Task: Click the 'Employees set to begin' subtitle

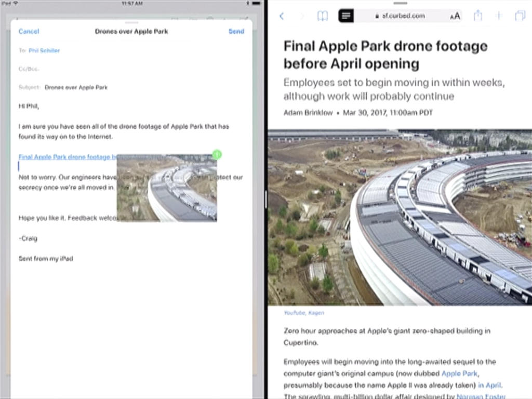Action: (x=394, y=89)
